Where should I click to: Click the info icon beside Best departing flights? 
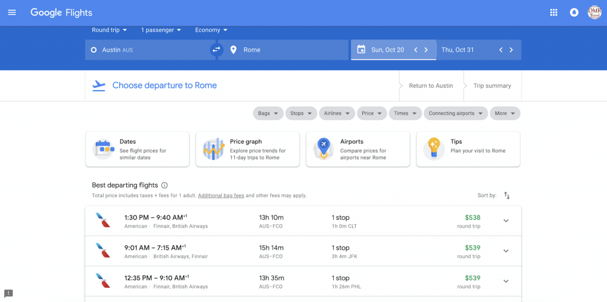(165, 185)
